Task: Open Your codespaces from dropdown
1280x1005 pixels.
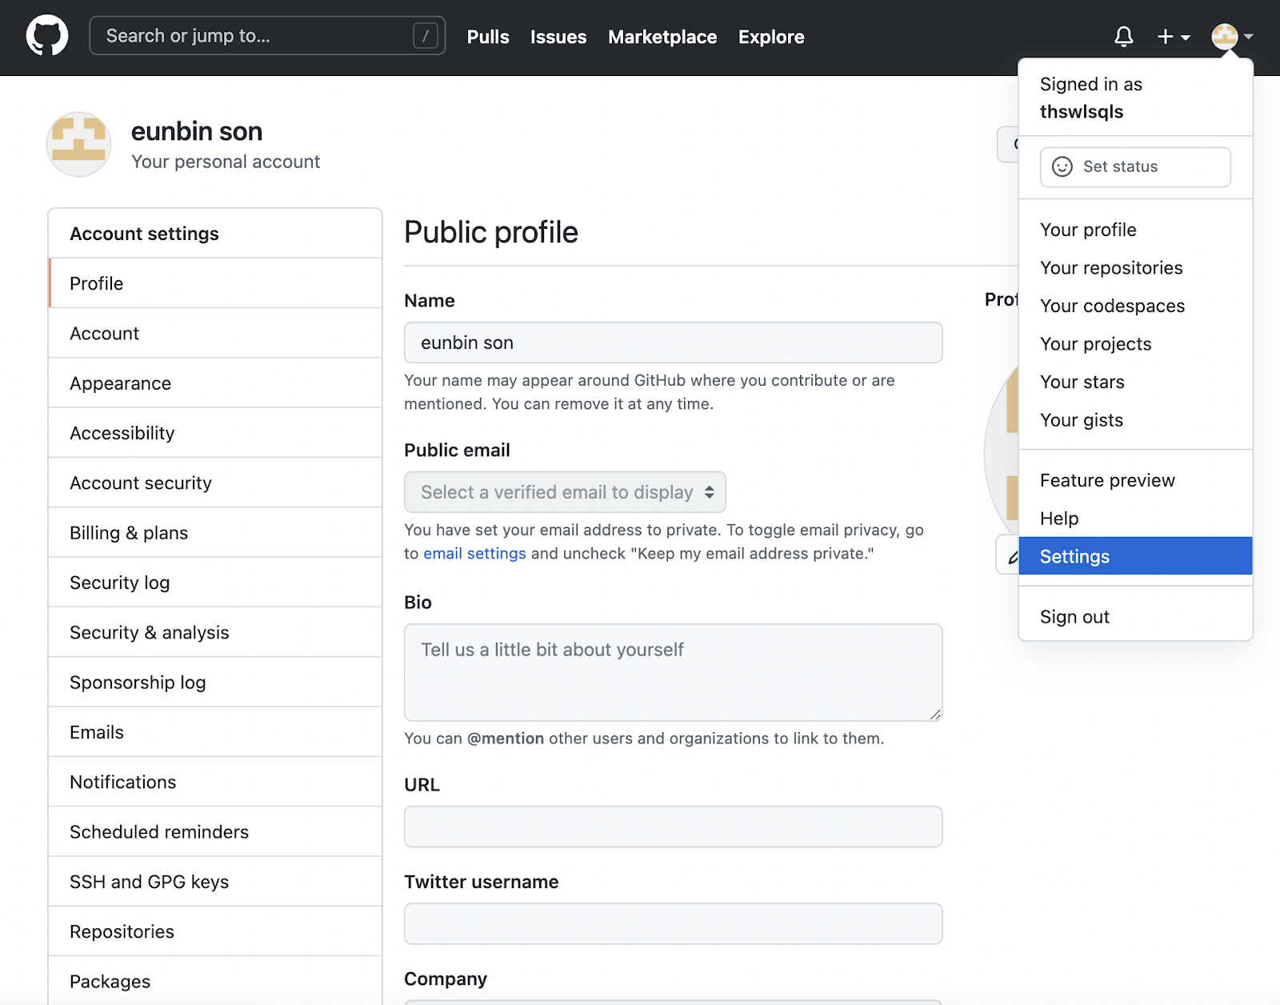Action: [1135, 306]
